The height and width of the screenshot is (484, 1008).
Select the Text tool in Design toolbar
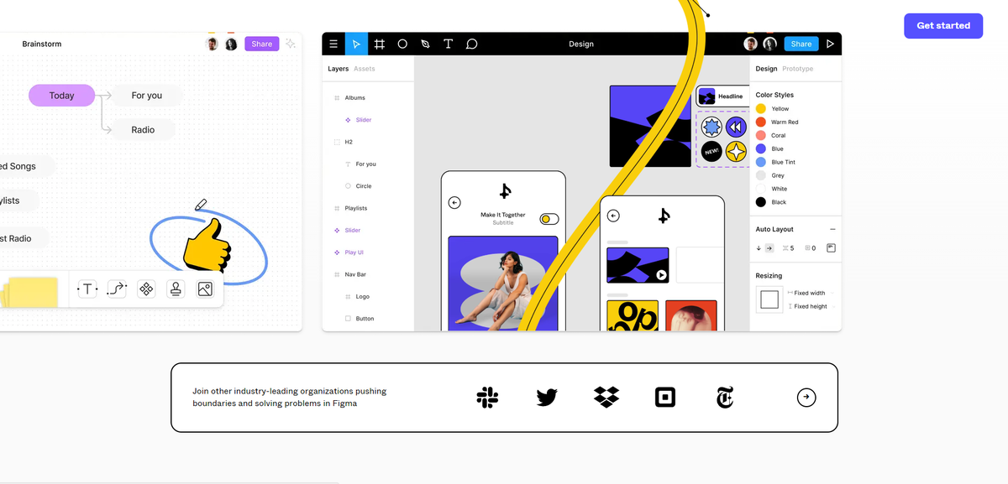coord(448,44)
